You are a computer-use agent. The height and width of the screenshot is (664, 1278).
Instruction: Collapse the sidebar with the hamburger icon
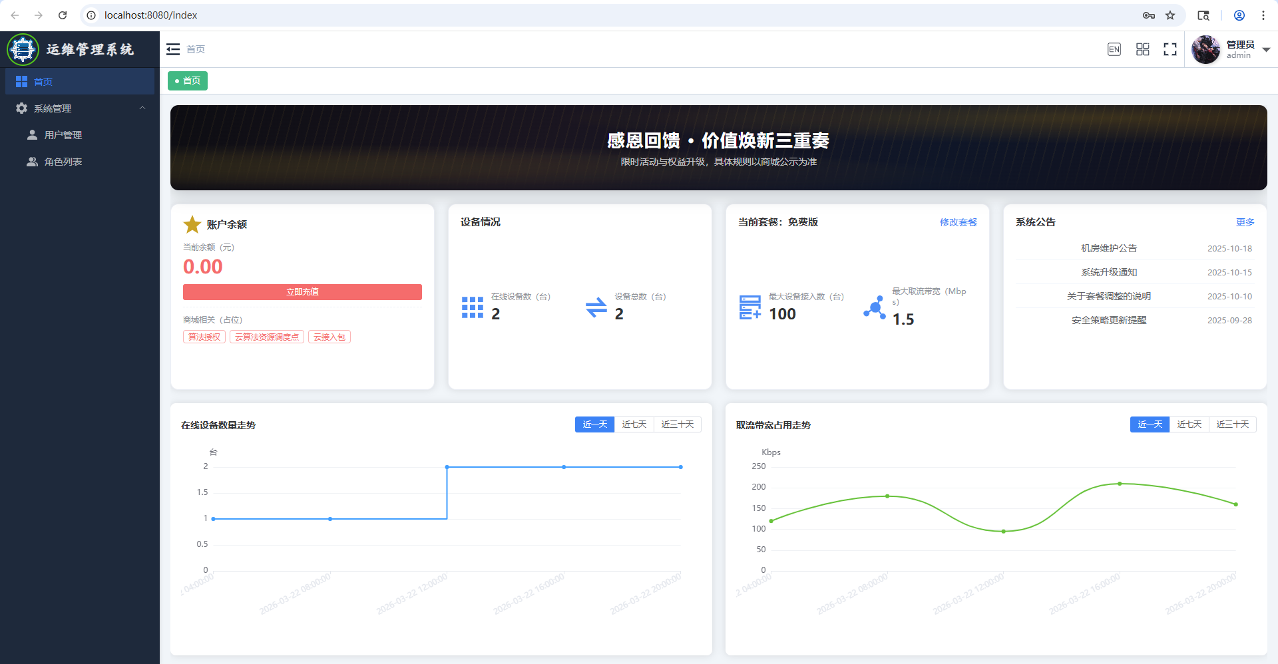173,49
